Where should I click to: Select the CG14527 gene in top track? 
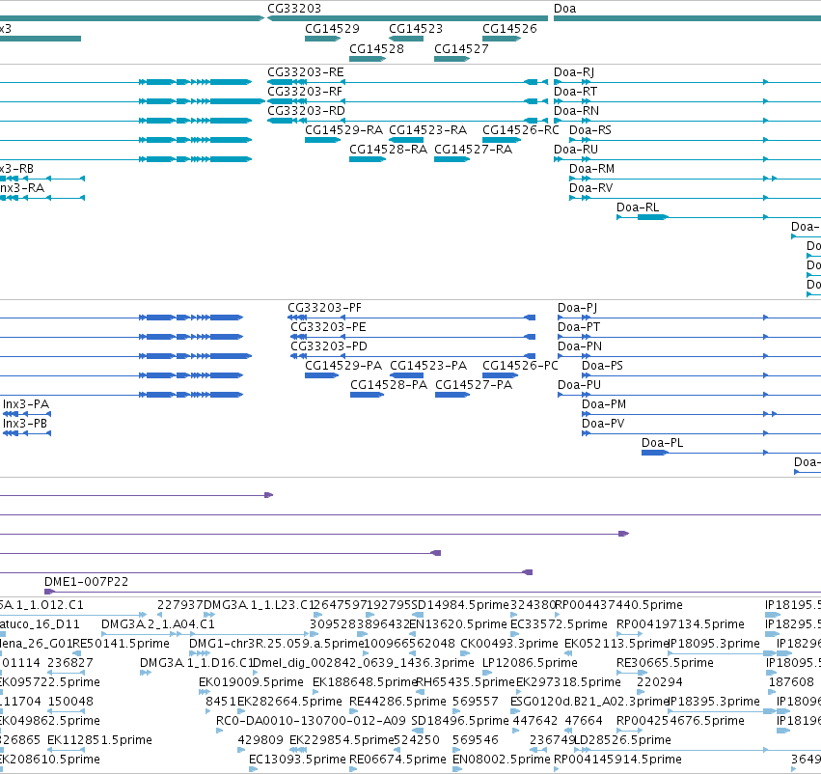tap(452, 59)
